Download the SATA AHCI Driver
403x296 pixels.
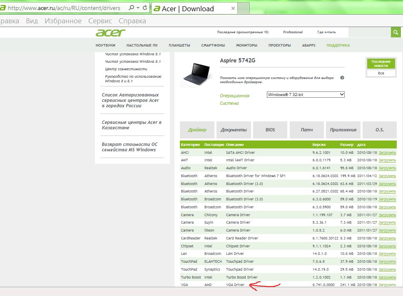tap(387, 153)
